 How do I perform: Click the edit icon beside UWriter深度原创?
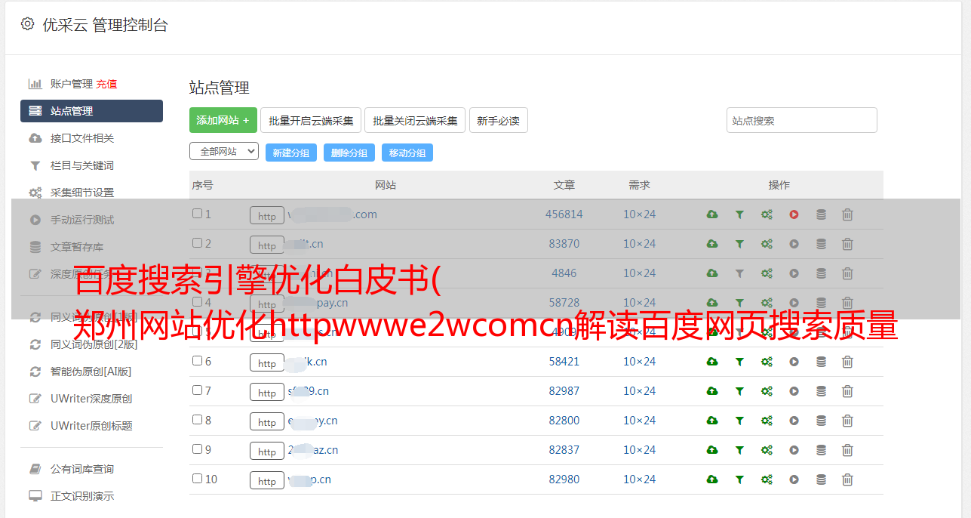tap(35, 399)
